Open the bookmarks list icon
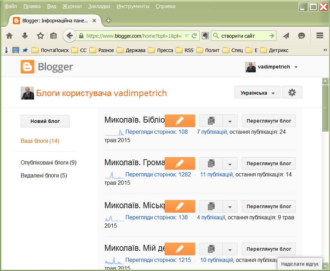 click(x=53, y=36)
